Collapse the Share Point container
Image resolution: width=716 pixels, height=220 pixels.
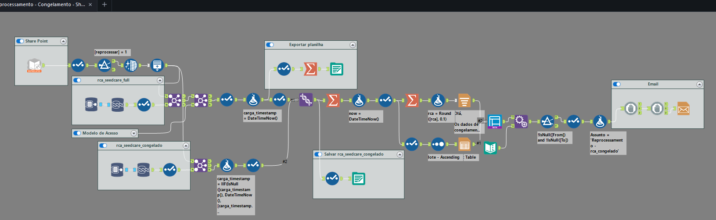coord(63,41)
